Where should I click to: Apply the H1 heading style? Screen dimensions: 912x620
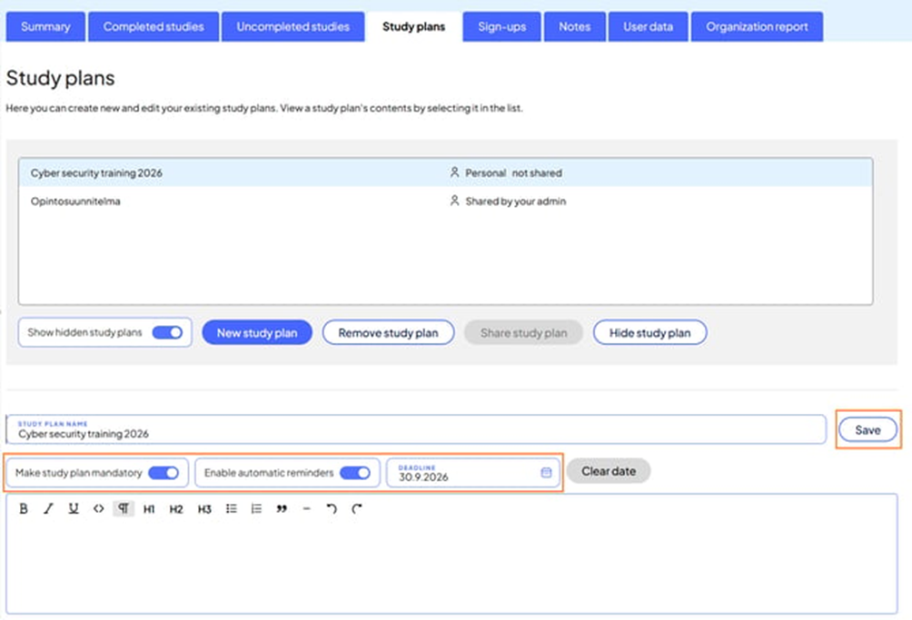pyautogui.click(x=149, y=509)
